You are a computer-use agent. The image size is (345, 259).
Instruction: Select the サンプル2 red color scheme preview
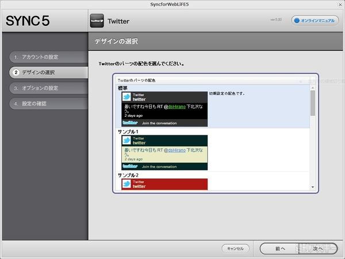pos(164,184)
